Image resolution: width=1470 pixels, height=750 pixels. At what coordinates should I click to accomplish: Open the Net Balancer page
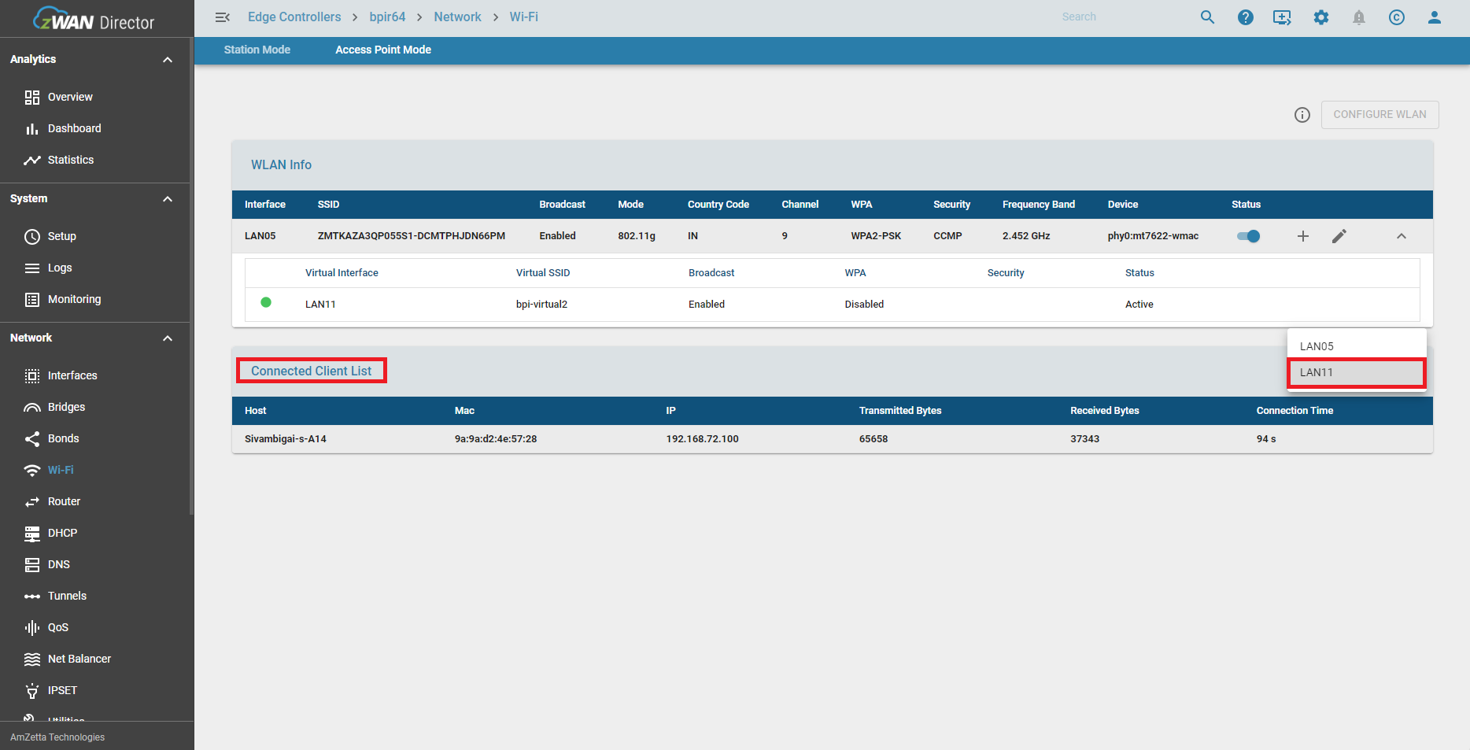click(x=79, y=659)
